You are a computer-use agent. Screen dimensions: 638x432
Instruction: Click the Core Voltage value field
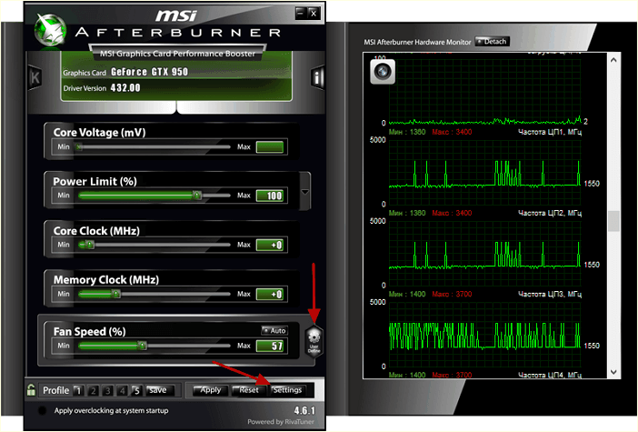tap(270, 147)
